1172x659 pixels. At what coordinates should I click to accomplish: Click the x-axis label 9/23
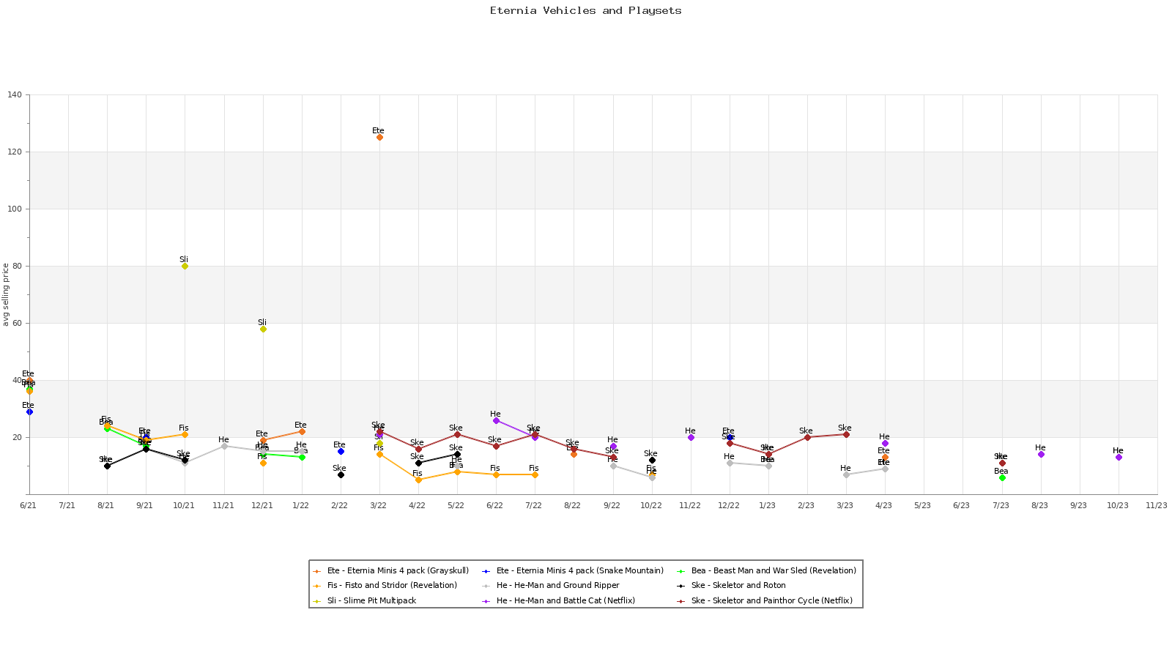1078,505
